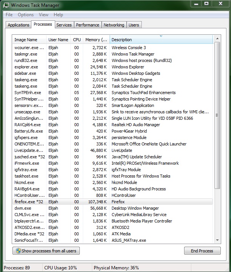The height and width of the screenshot is (272, 231).
Task: Select the igfxtray.exe process
Action: (112, 170)
